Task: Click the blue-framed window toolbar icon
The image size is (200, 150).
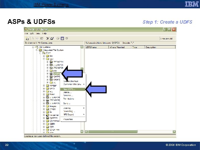Action: pyautogui.click(x=62, y=38)
